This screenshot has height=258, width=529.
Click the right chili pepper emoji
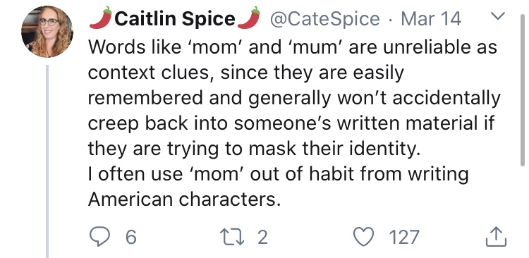click(249, 17)
